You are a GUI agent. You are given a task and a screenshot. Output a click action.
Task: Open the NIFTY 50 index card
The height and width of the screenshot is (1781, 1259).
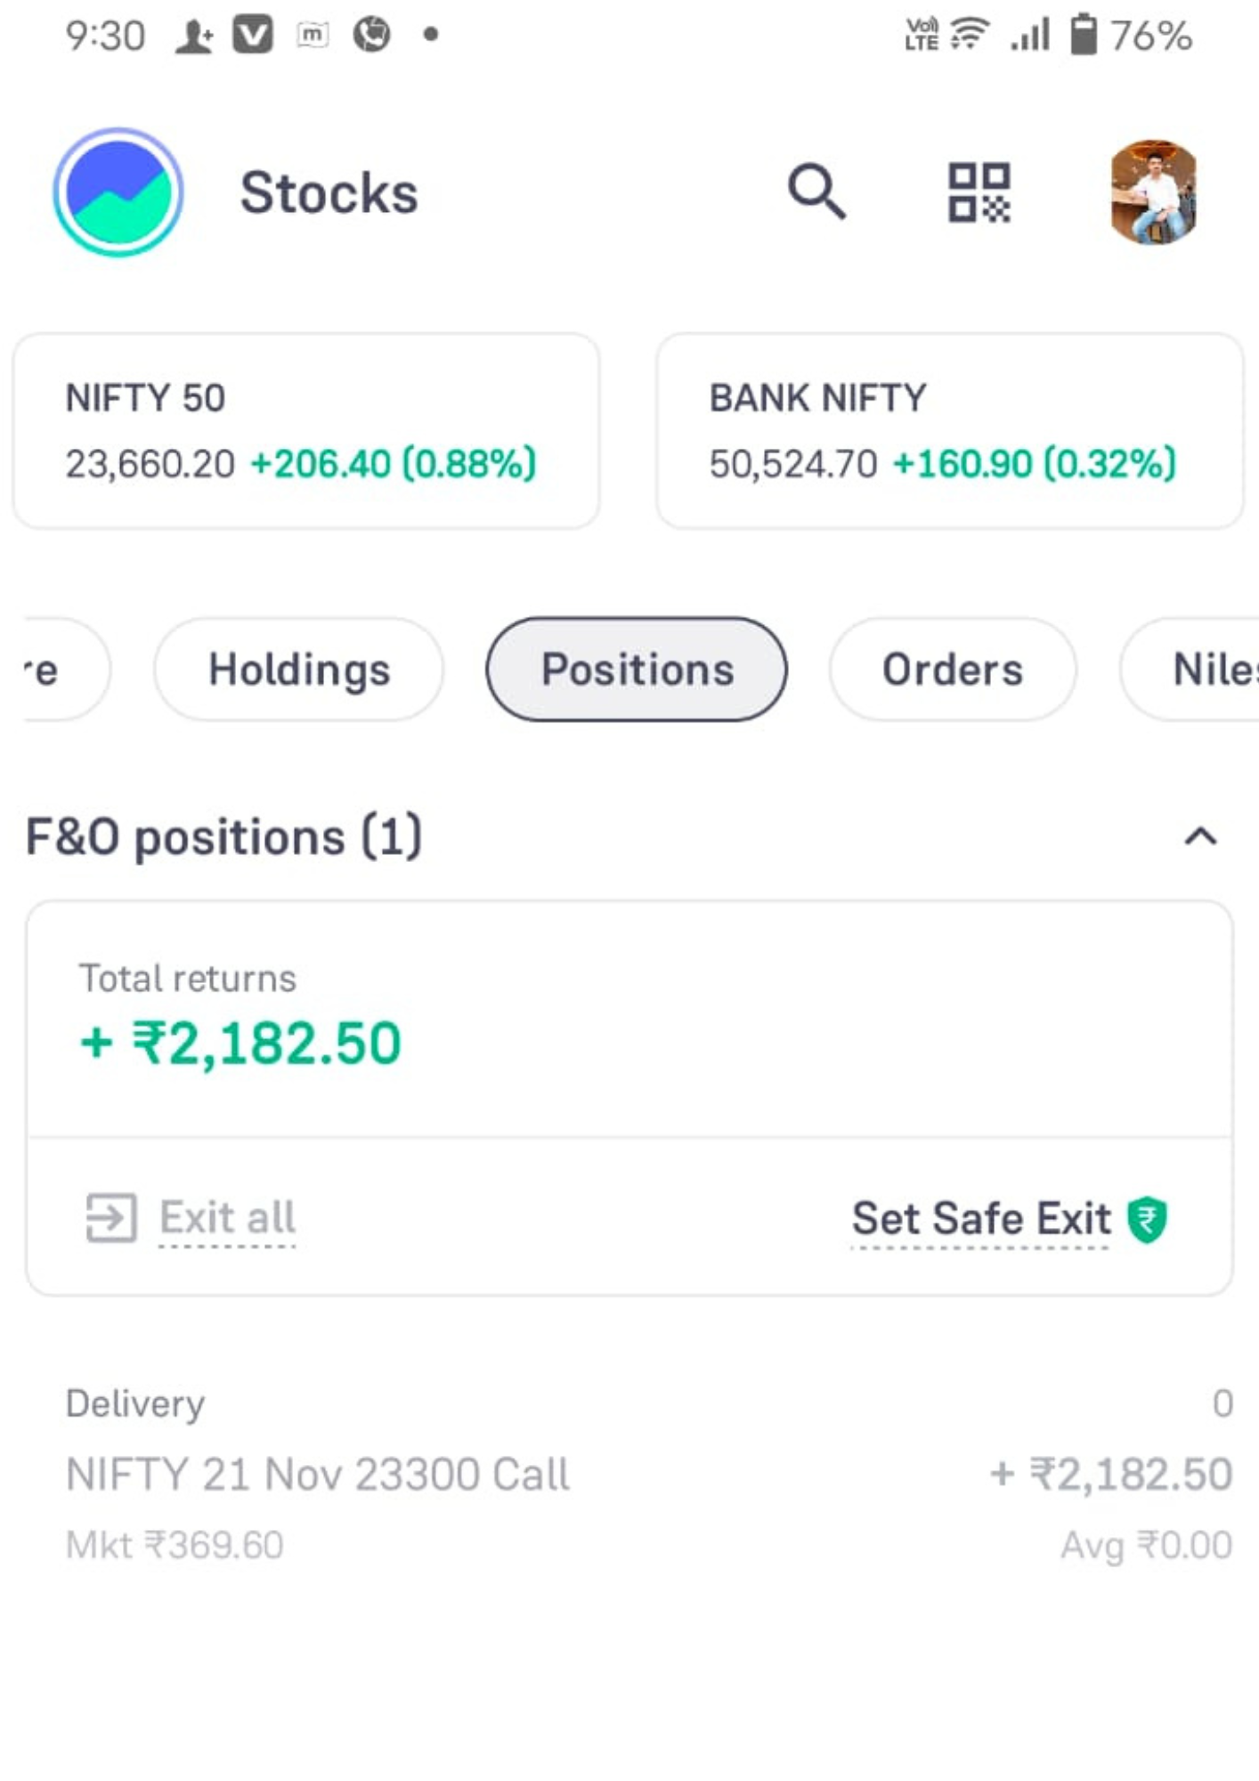[306, 431]
